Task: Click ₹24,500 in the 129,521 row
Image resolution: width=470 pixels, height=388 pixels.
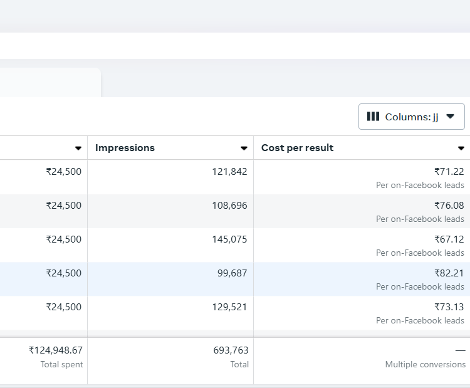Action: 63,307
